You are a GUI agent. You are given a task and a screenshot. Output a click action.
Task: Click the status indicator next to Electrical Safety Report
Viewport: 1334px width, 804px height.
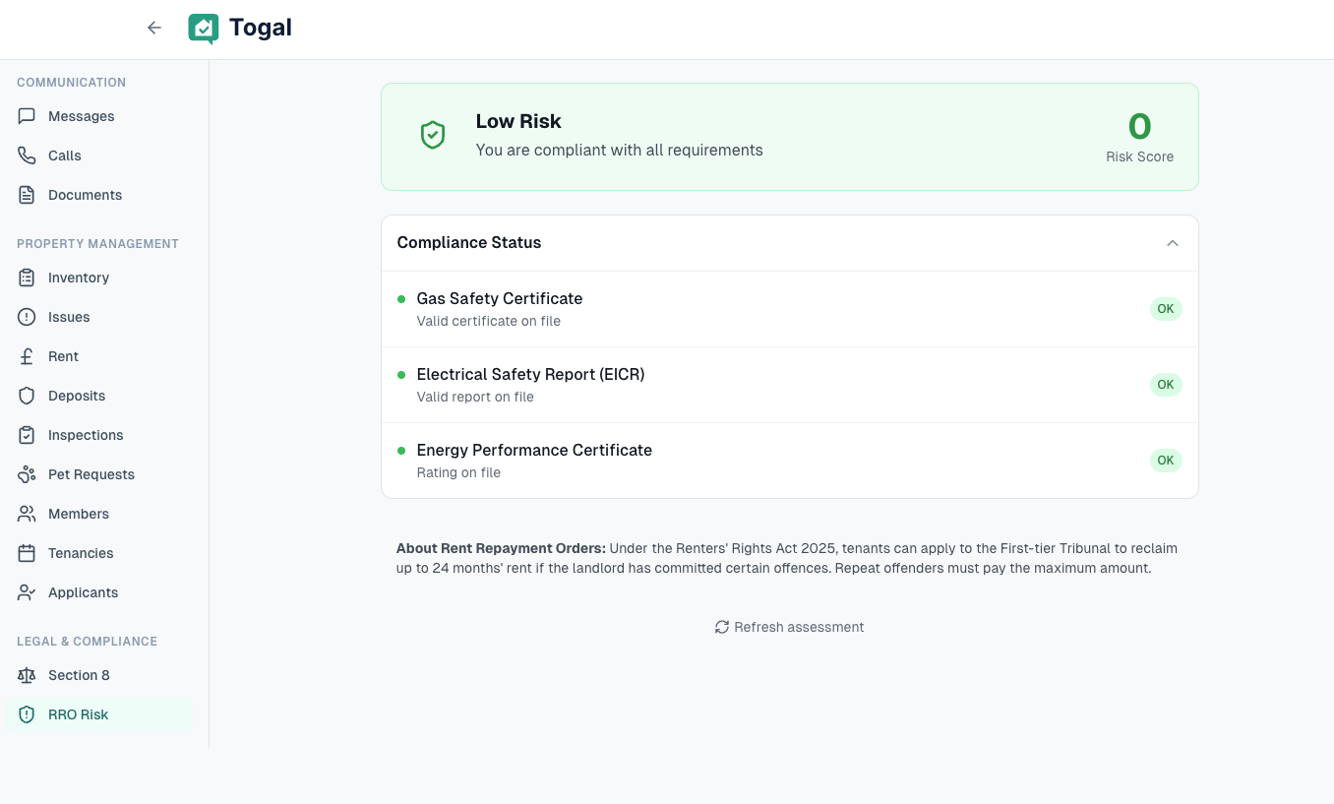pyautogui.click(x=400, y=375)
